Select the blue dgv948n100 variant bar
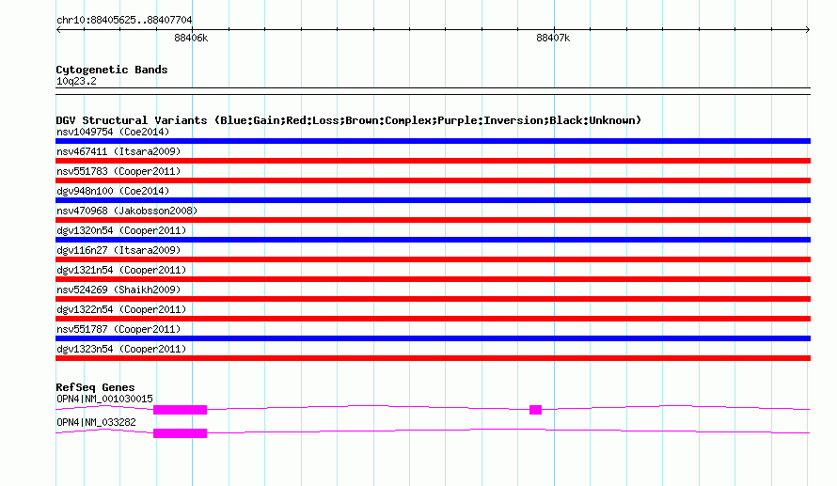This screenshot has height=486, width=837. point(433,200)
